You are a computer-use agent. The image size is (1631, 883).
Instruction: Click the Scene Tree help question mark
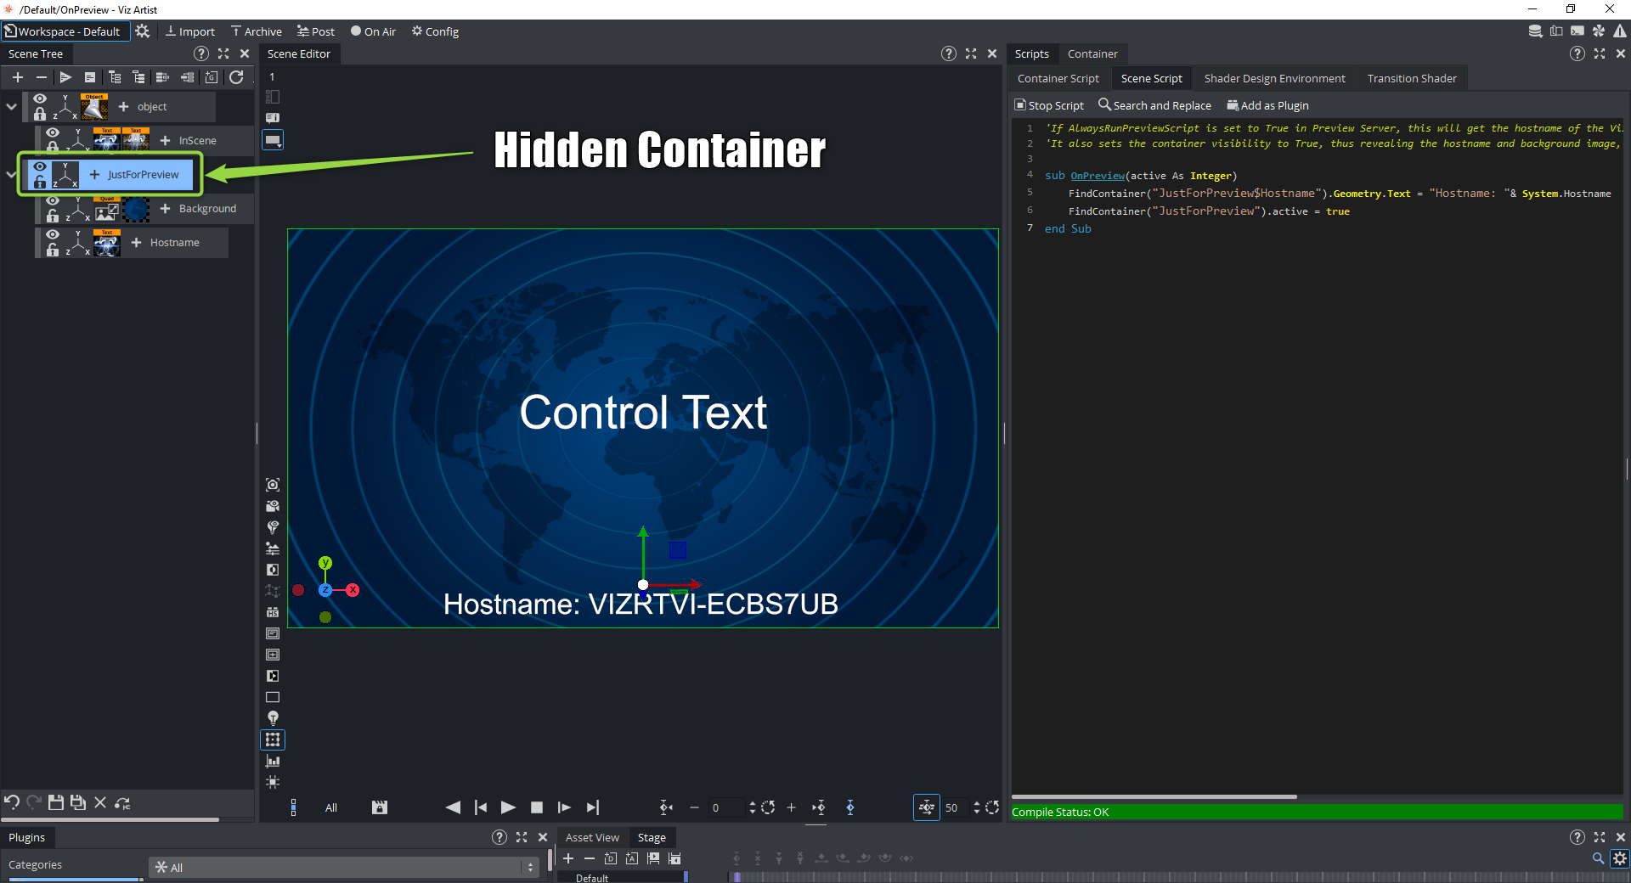pos(200,53)
